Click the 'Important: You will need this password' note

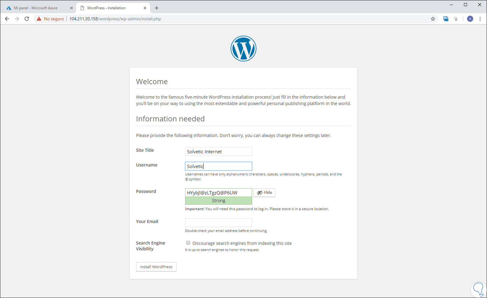[257, 209]
